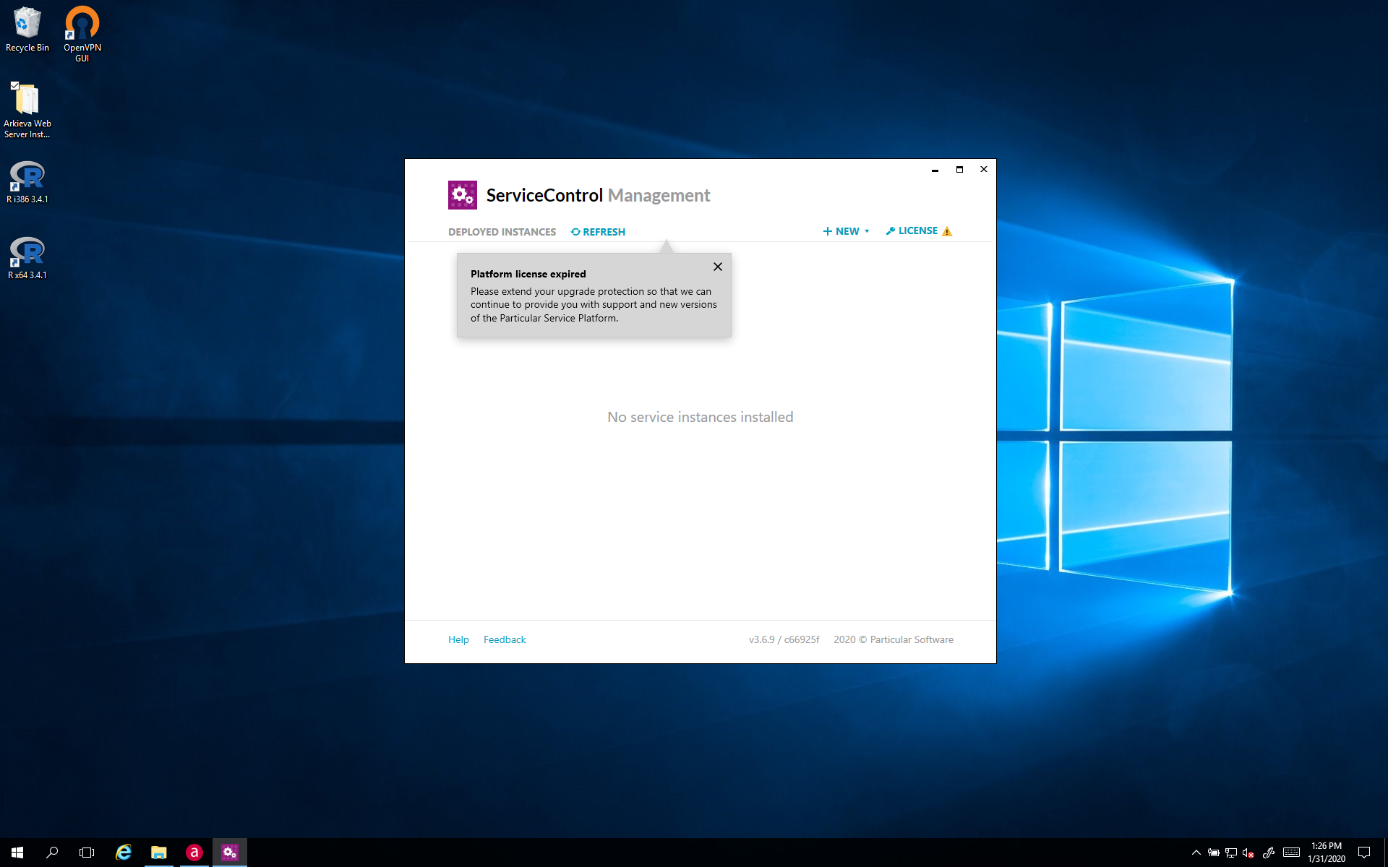Close the ServiceControl Management window
1388x867 pixels.
(x=984, y=170)
